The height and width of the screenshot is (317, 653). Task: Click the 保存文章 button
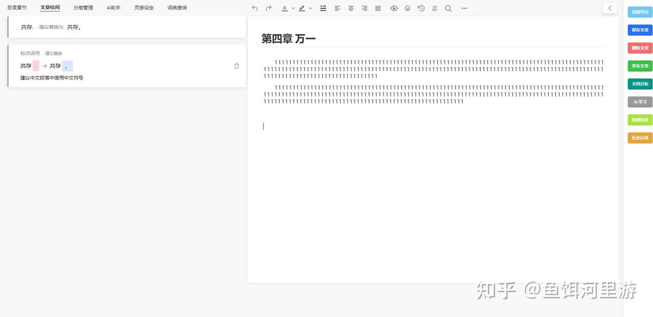coord(640,30)
